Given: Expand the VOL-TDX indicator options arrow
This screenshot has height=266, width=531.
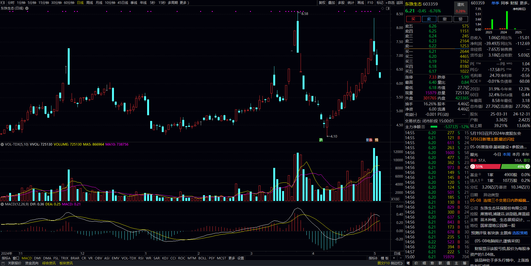Looking at the screenshot, I should coord(2,144).
